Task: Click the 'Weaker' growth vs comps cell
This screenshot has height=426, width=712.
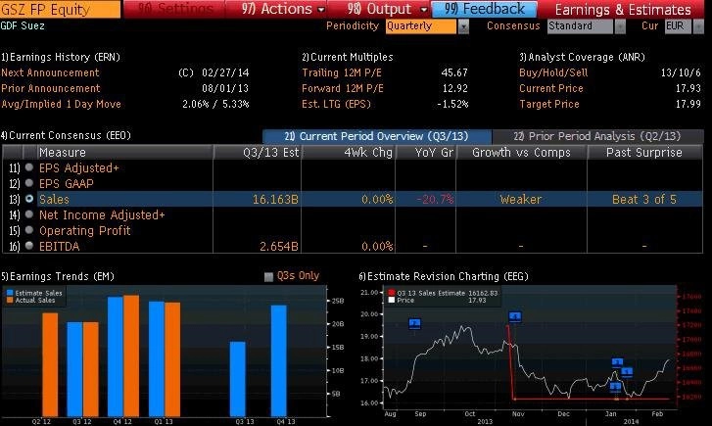Action: coord(520,200)
